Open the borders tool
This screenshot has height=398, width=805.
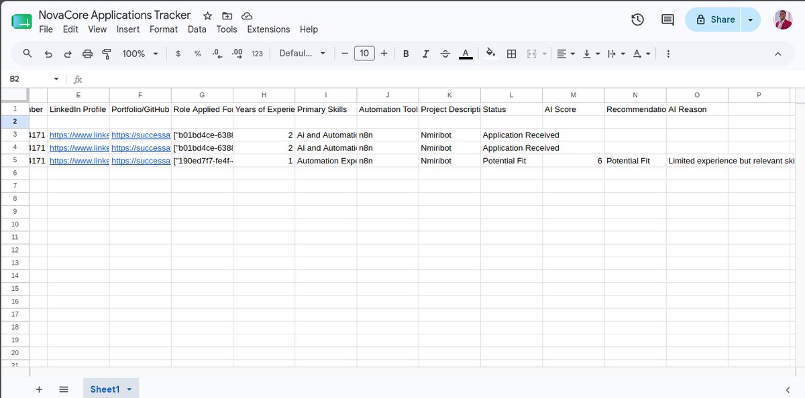coord(511,54)
